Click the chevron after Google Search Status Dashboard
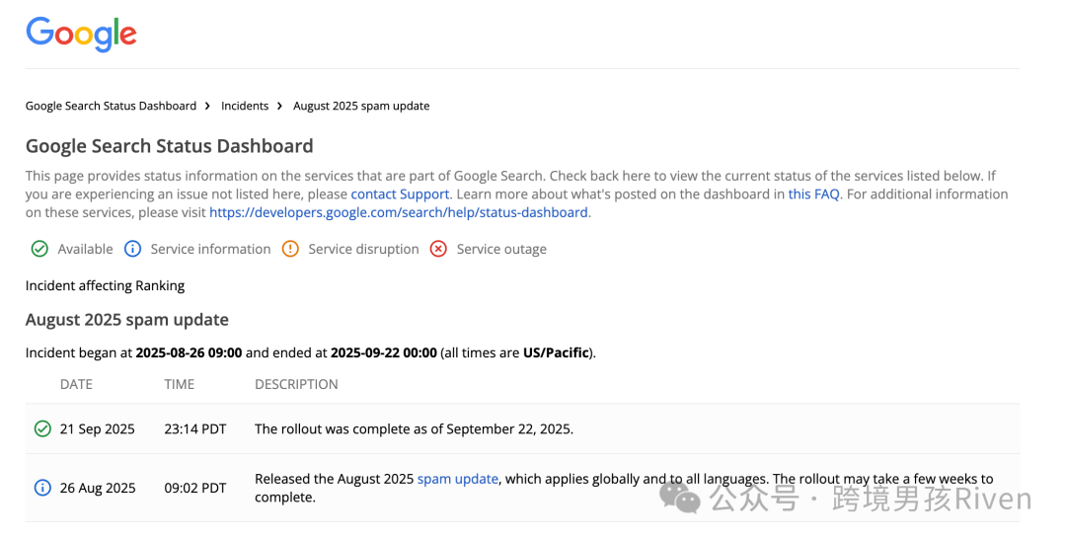 point(208,106)
